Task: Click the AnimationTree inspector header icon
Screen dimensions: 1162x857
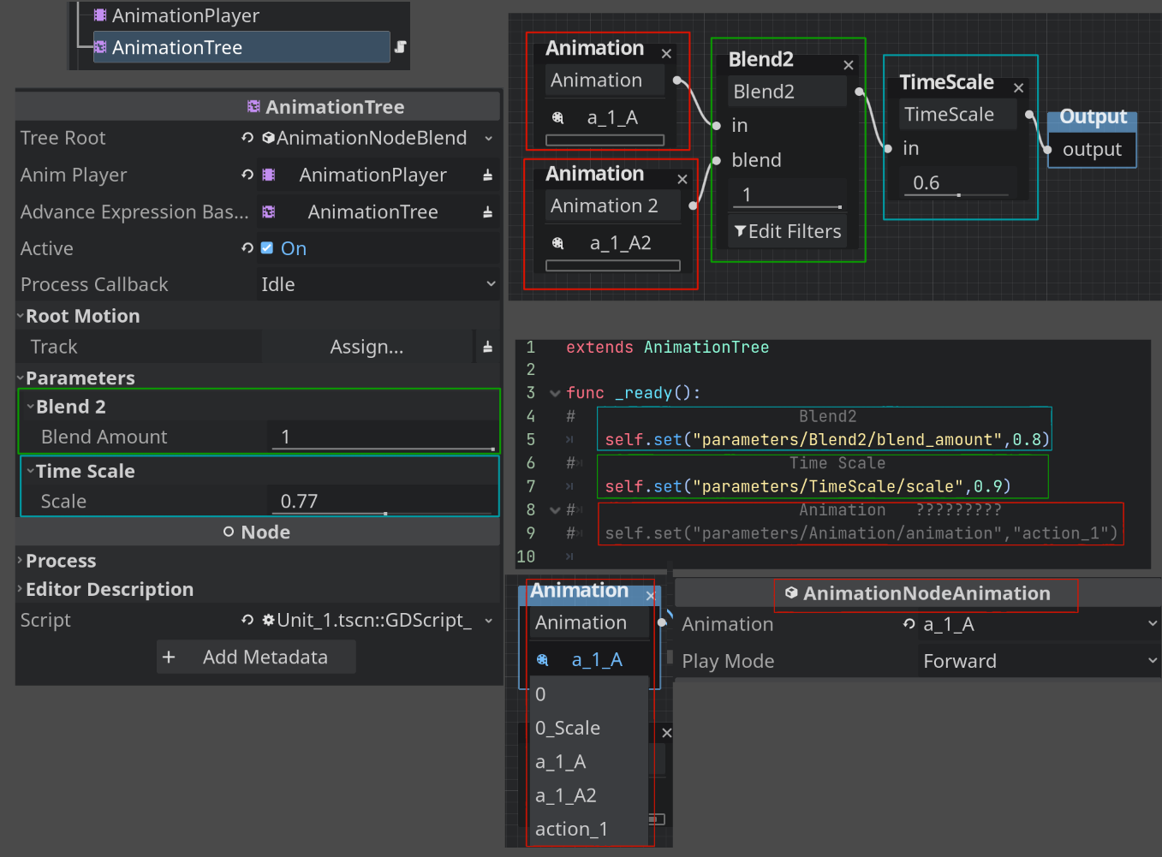Action: tap(253, 107)
